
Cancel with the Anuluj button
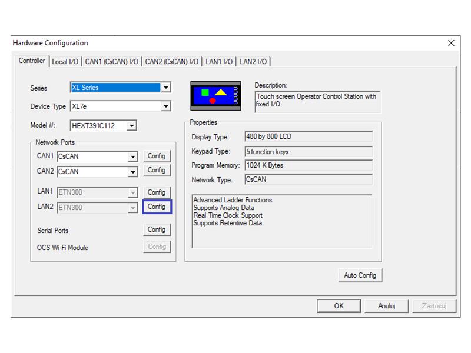pos(387,306)
